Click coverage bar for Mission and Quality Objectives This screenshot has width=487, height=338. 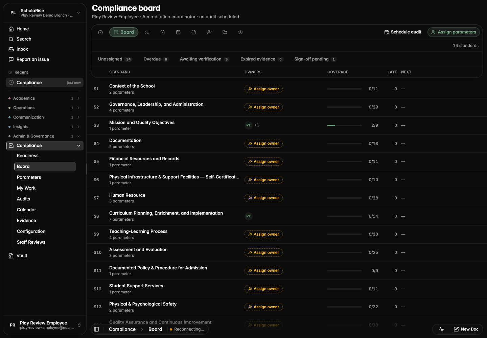tap(345, 125)
